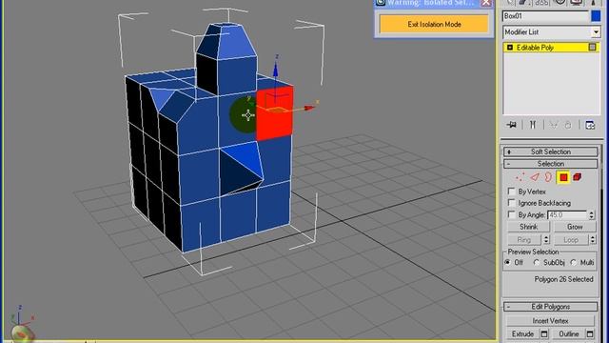Enable the By Angle checkbox
The image size is (609, 343).
(512, 214)
